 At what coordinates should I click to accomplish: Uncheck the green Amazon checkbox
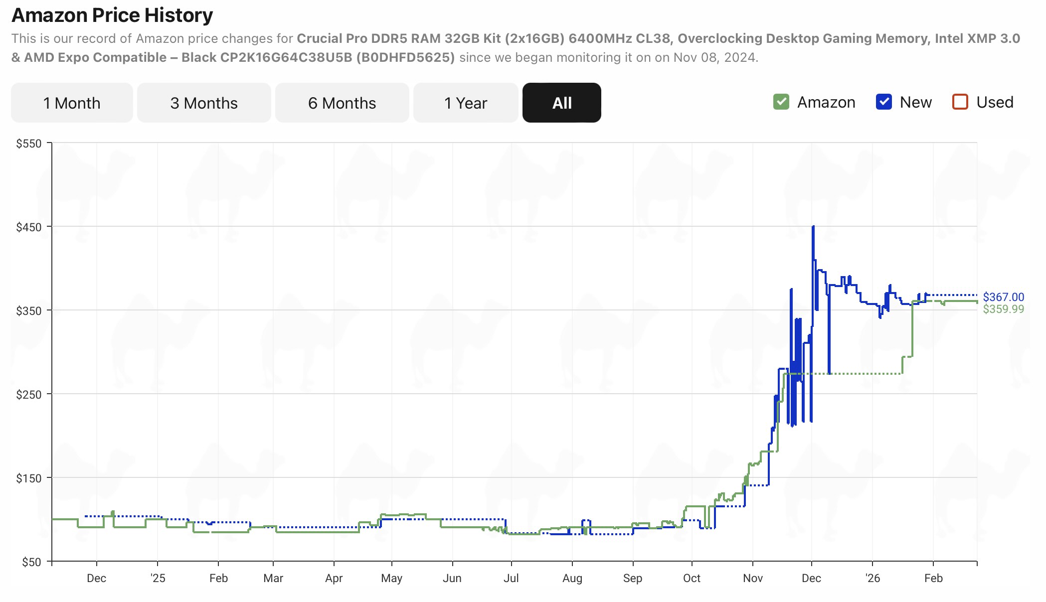(781, 102)
